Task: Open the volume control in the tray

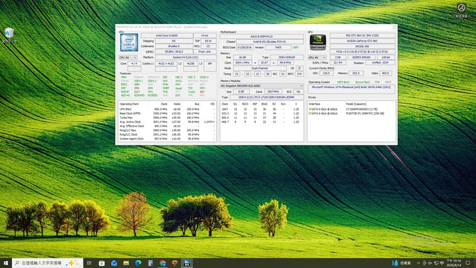Action: coord(430,263)
